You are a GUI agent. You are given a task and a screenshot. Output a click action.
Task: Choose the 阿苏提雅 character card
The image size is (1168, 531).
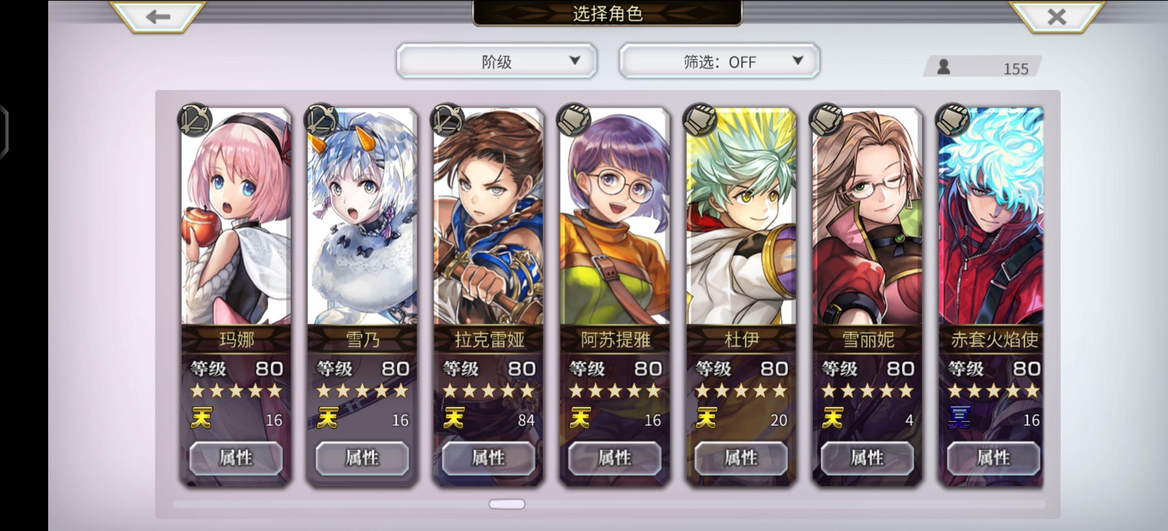(614, 297)
